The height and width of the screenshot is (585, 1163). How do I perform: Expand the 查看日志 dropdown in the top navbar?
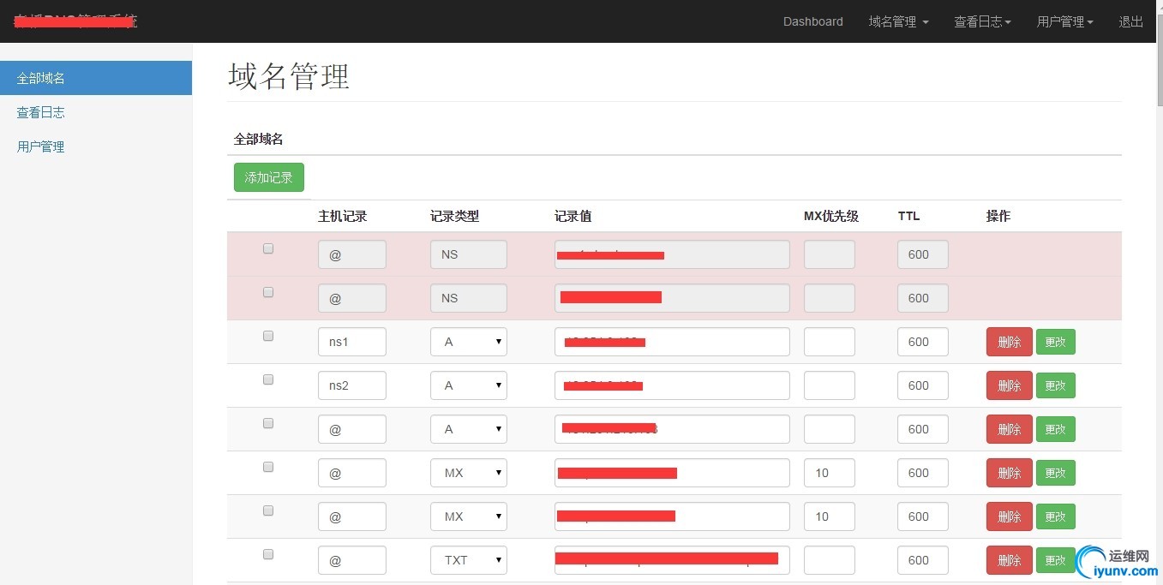[x=982, y=21]
